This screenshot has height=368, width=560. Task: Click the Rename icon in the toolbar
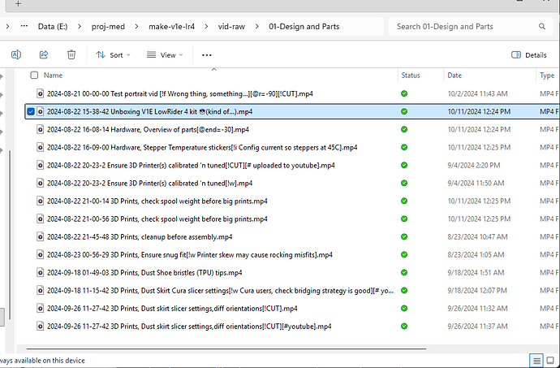(16, 54)
